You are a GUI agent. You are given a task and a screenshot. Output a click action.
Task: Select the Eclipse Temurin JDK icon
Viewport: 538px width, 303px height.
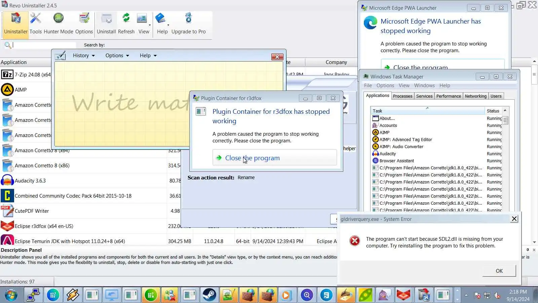7,240
